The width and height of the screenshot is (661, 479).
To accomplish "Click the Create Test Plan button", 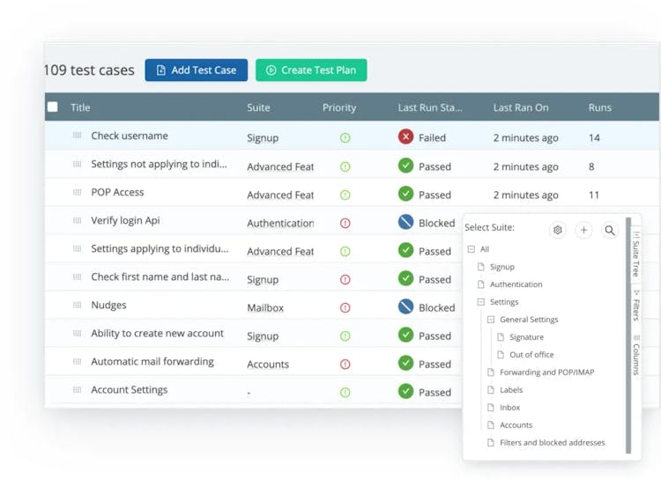I will pyautogui.click(x=311, y=70).
